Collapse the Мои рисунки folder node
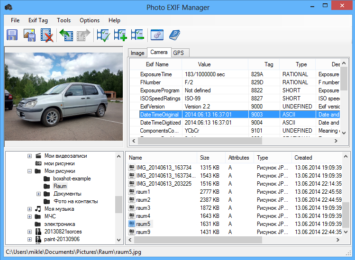This screenshot has height=260, width=355. point(29,171)
